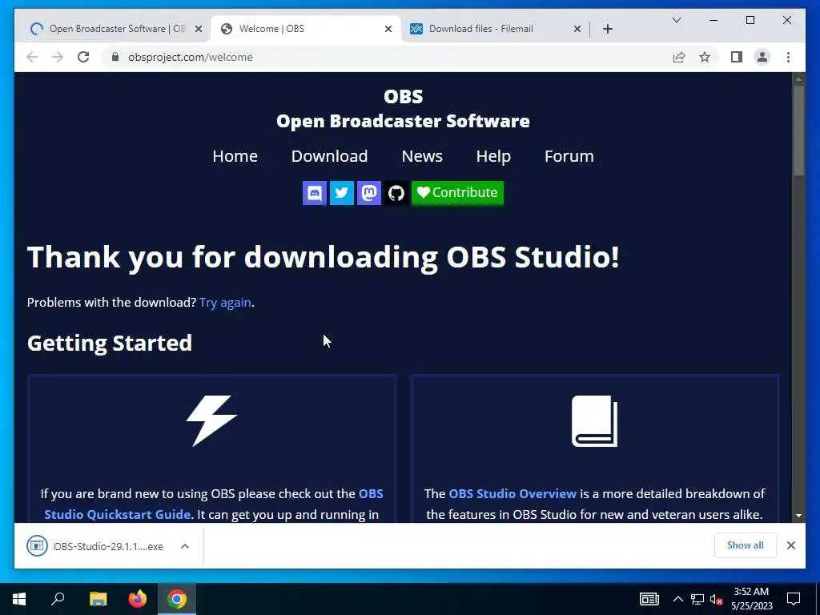View site info via padlock icon
The image size is (820, 615).
115,57
